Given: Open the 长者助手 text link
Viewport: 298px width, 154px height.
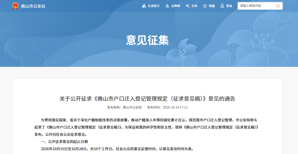Looking at the screenshot, I should click(154, 6).
